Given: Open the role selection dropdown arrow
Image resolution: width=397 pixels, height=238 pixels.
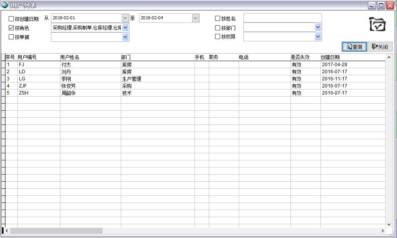Looking at the screenshot, I should coord(125,28).
